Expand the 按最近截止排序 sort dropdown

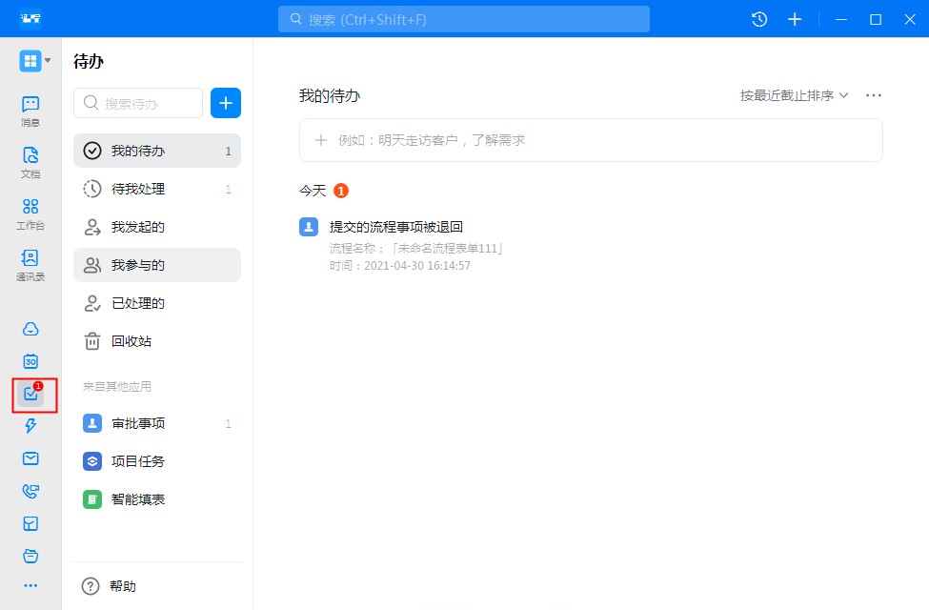(x=794, y=95)
